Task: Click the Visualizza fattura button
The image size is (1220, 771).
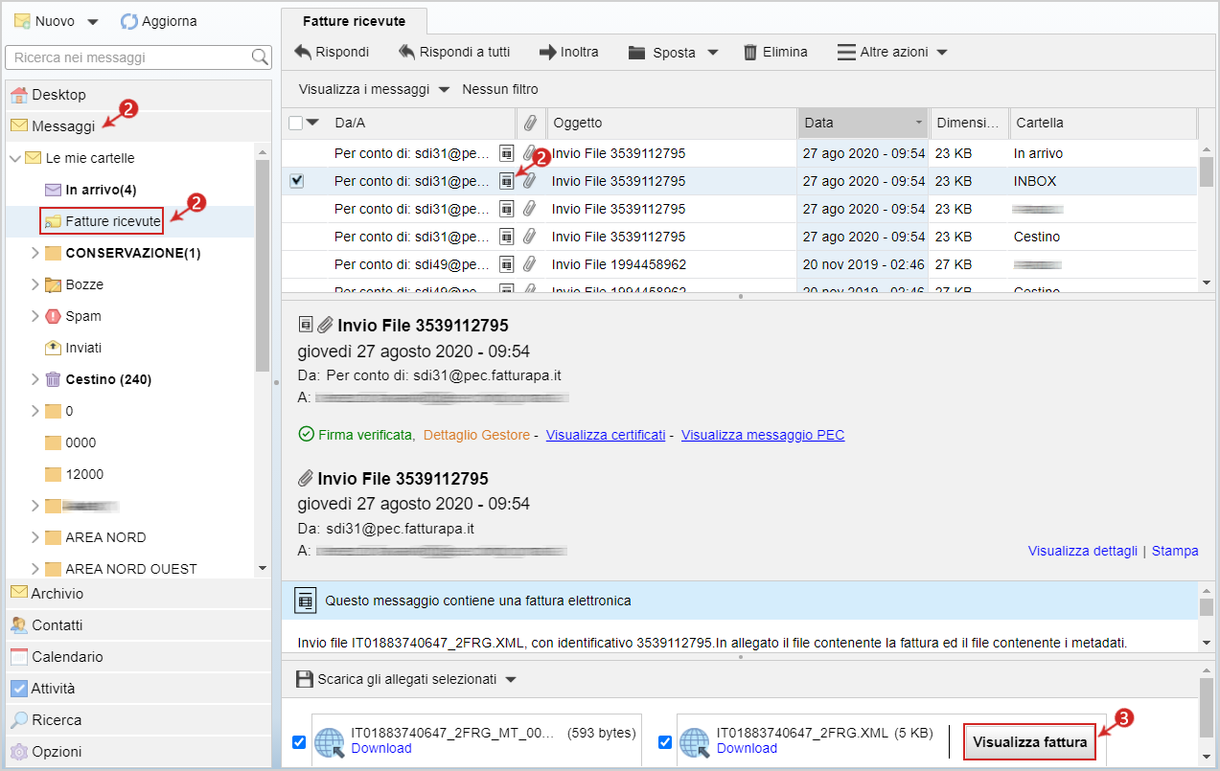Action: point(1029,741)
